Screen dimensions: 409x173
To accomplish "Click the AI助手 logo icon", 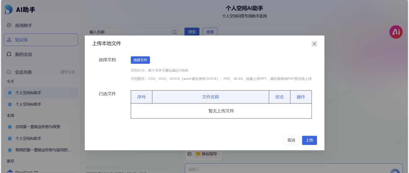I will coord(9,10).
